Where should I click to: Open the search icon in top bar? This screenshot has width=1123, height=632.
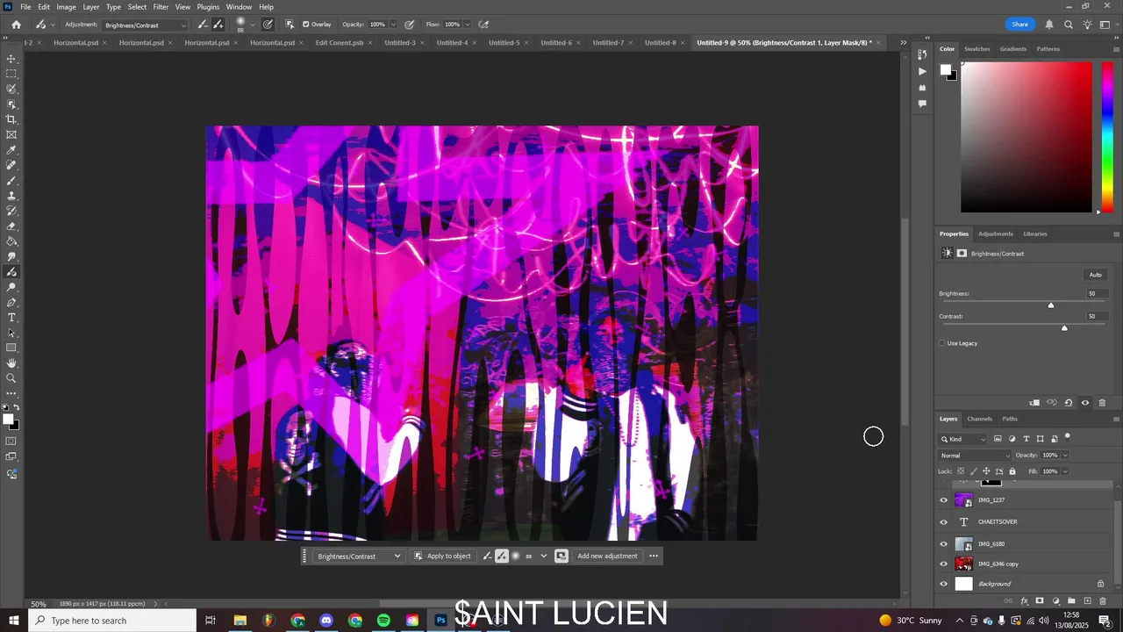pyautogui.click(x=1069, y=25)
